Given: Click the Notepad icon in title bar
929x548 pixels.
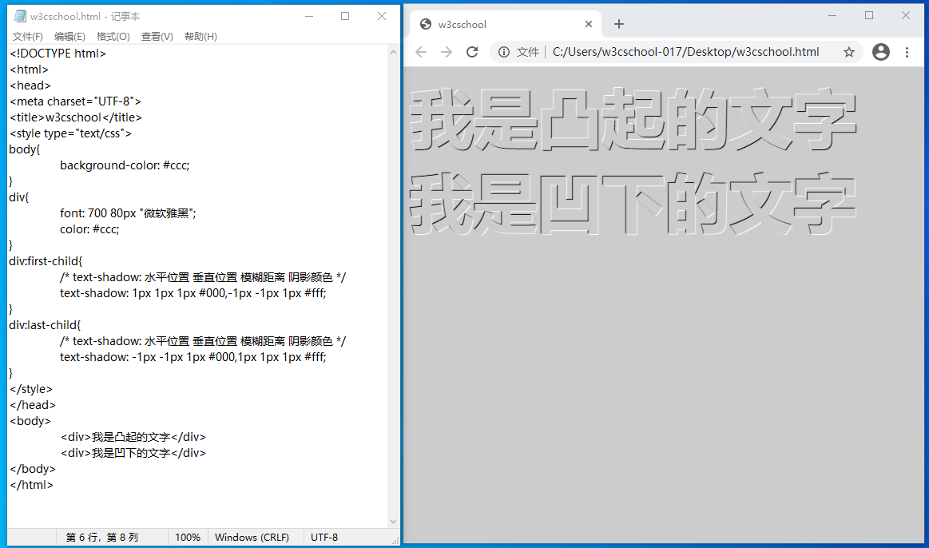Looking at the screenshot, I should [20, 16].
